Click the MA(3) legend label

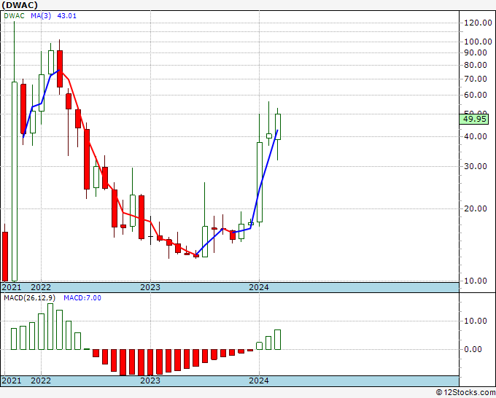pyautogui.click(x=41, y=16)
